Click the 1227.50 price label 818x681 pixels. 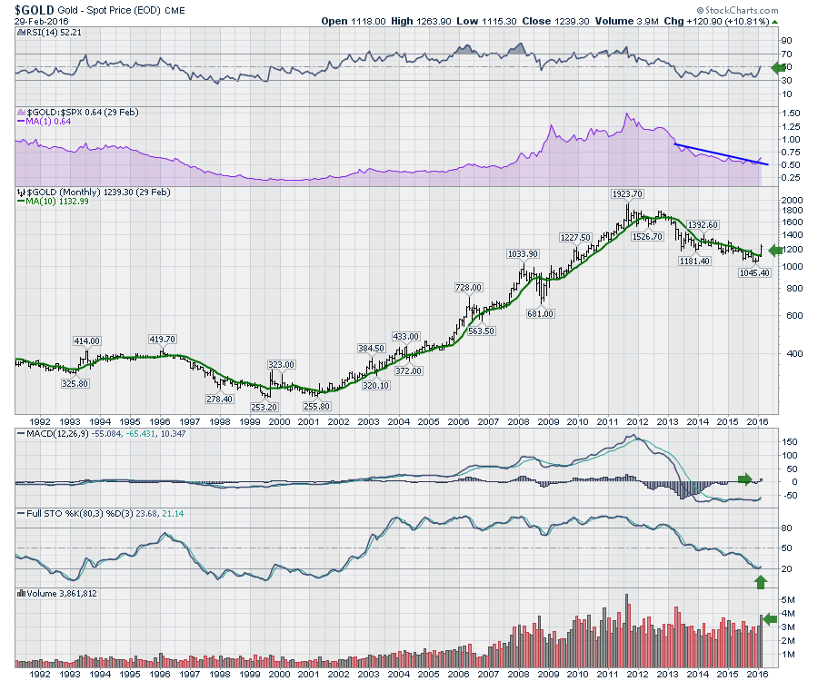575,238
